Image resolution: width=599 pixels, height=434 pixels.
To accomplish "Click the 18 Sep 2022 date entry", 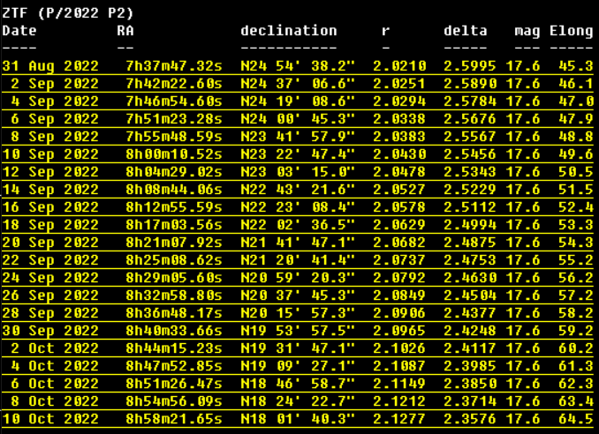I will [50, 225].
